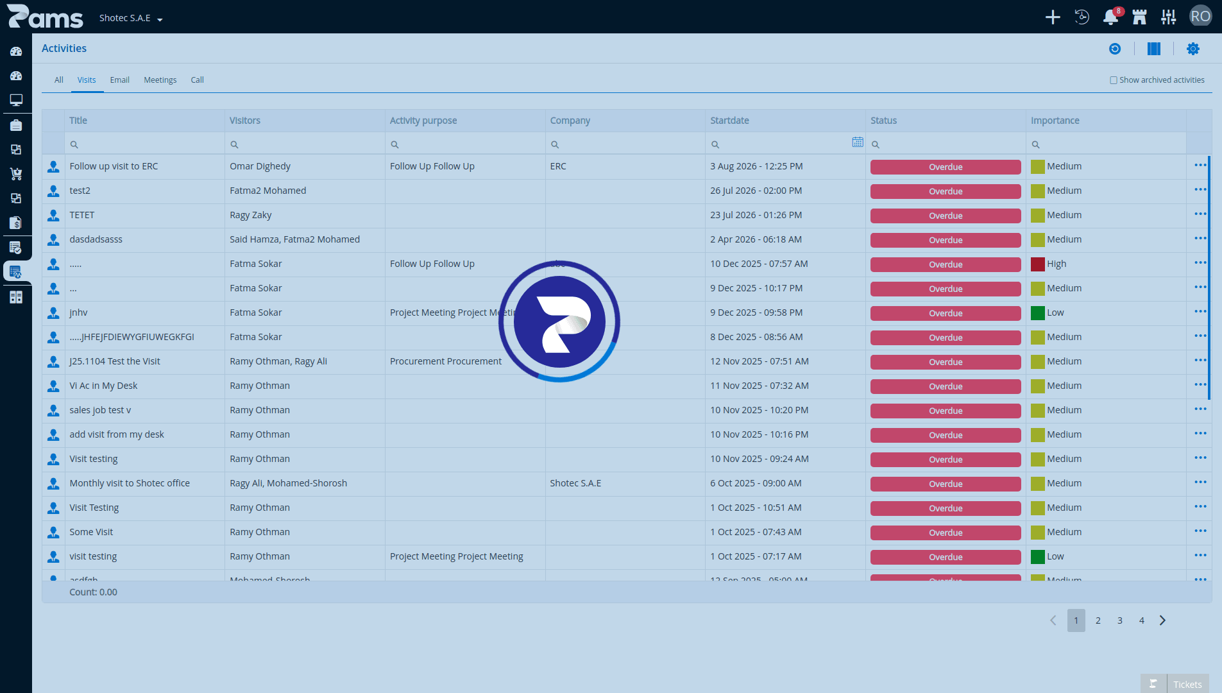Image resolution: width=1222 pixels, height=693 pixels.
Task: Open the three-dots menu for jnhv row
Action: click(1200, 312)
